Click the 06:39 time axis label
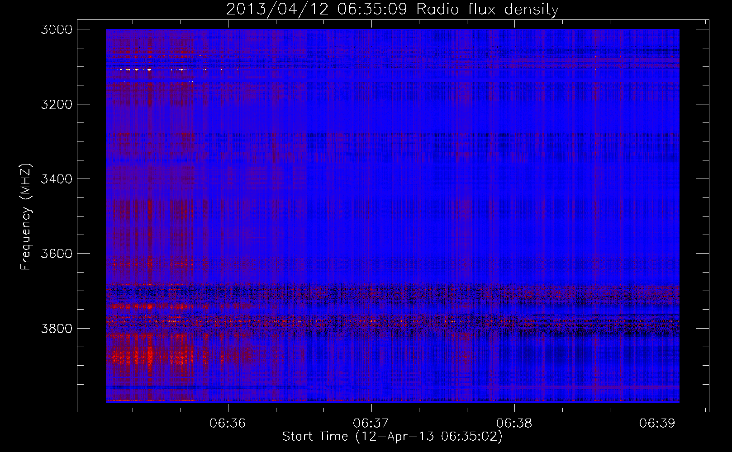This screenshot has height=452, width=732. click(657, 423)
